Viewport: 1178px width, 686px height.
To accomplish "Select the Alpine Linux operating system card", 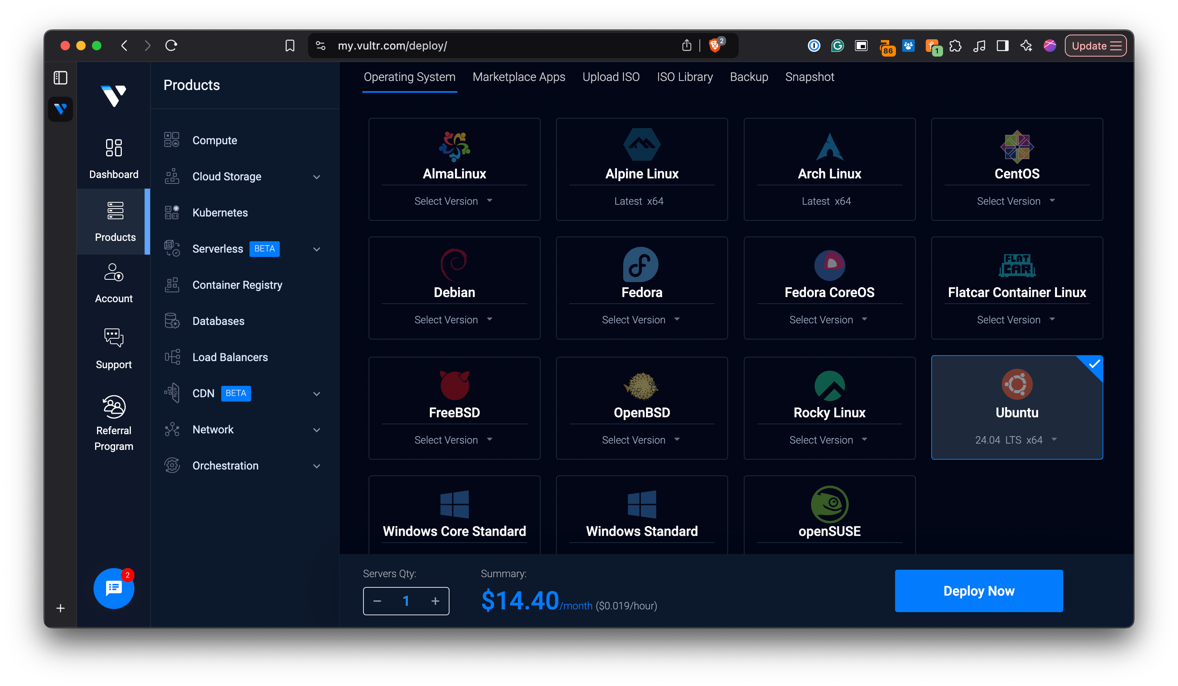I will pyautogui.click(x=641, y=169).
